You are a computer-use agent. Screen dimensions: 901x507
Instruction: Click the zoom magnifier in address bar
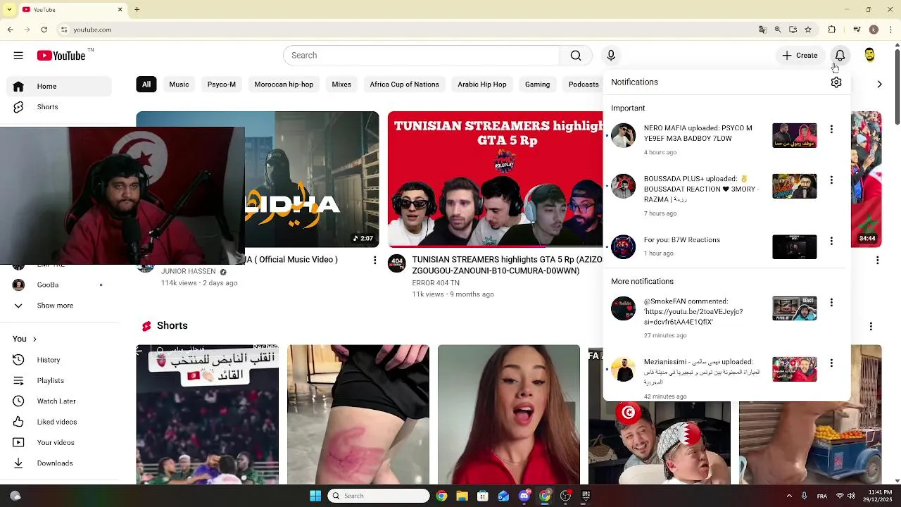(778, 30)
